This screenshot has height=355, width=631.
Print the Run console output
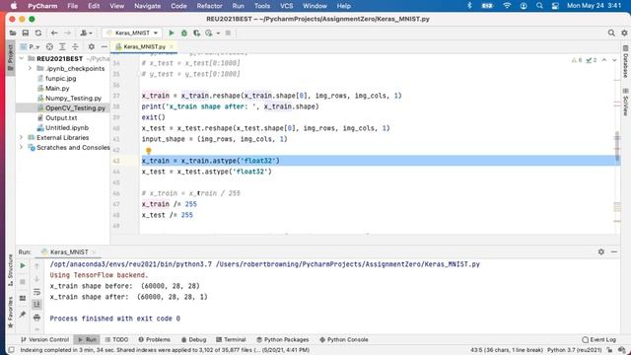coord(36,318)
